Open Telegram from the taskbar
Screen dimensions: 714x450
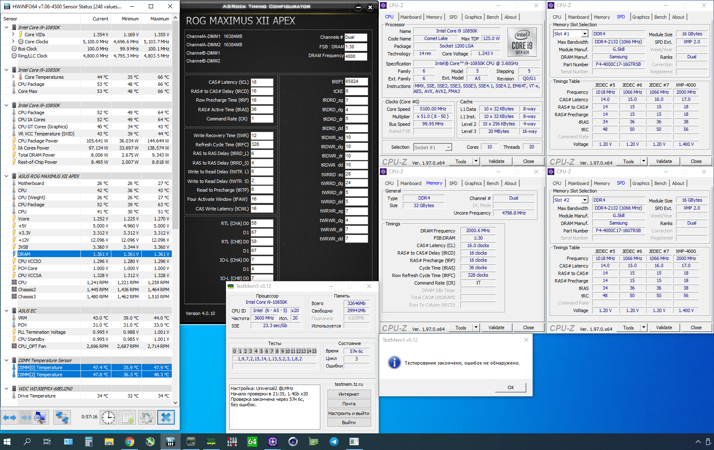pos(334,442)
